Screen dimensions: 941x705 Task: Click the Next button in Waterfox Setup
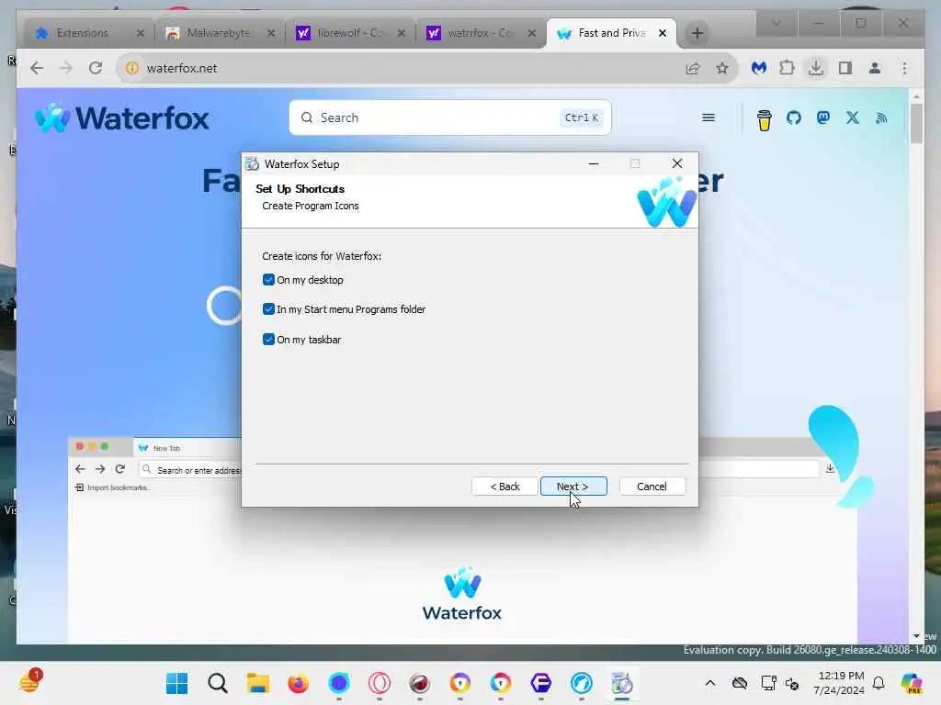[x=573, y=487]
